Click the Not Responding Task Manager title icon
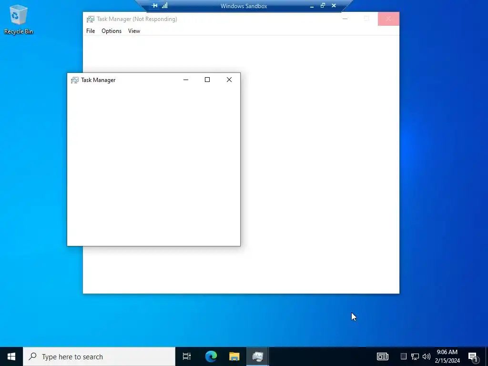The width and height of the screenshot is (488, 366). tap(90, 19)
